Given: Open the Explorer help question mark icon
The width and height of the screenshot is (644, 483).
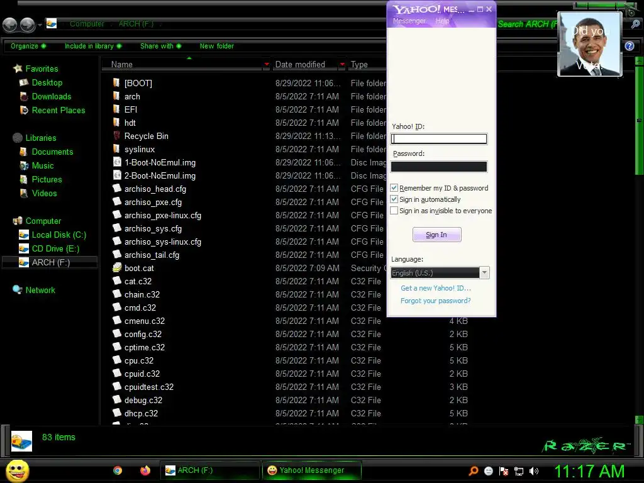Looking at the screenshot, I should (629, 46).
